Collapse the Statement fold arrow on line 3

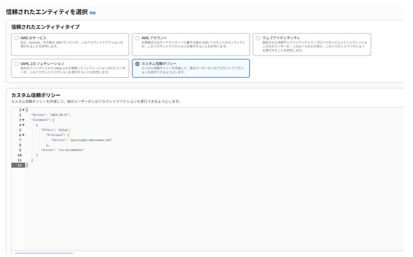(x=24, y=120)
